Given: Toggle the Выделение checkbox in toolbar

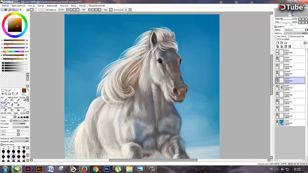Looking at the screenshot, I should pyautogui.click(x=47, y=10).
